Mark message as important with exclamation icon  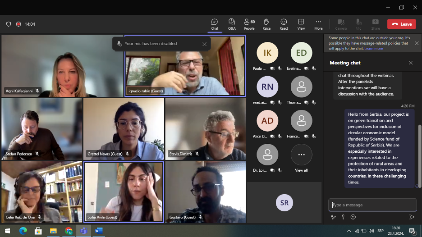pos(343,217)
